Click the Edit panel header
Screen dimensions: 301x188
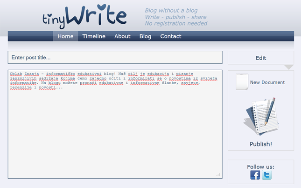(261, 58)
